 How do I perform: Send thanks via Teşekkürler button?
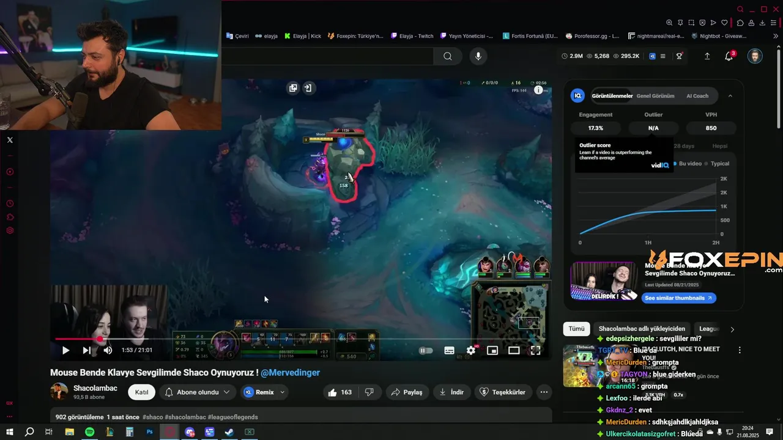[x=502, y=392]
